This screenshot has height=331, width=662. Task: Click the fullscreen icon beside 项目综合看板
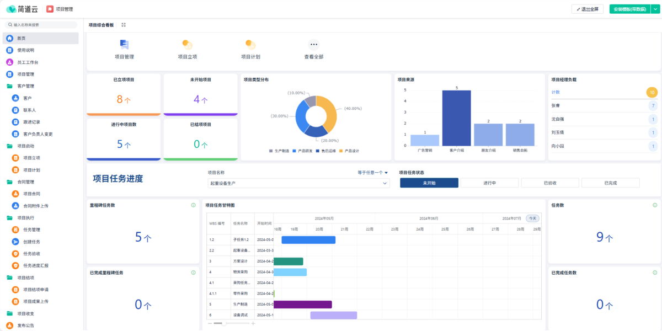pos(124,25)
